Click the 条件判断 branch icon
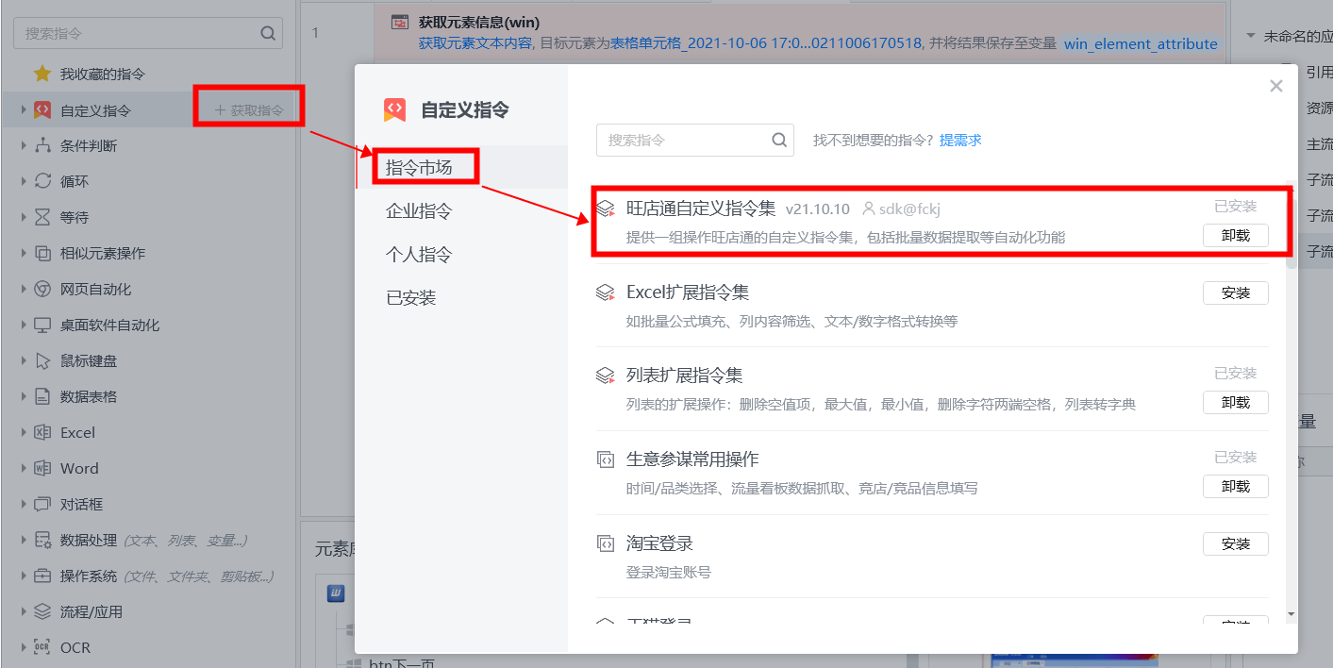Viewport: 1333px width, 668px height. point(42,146)
